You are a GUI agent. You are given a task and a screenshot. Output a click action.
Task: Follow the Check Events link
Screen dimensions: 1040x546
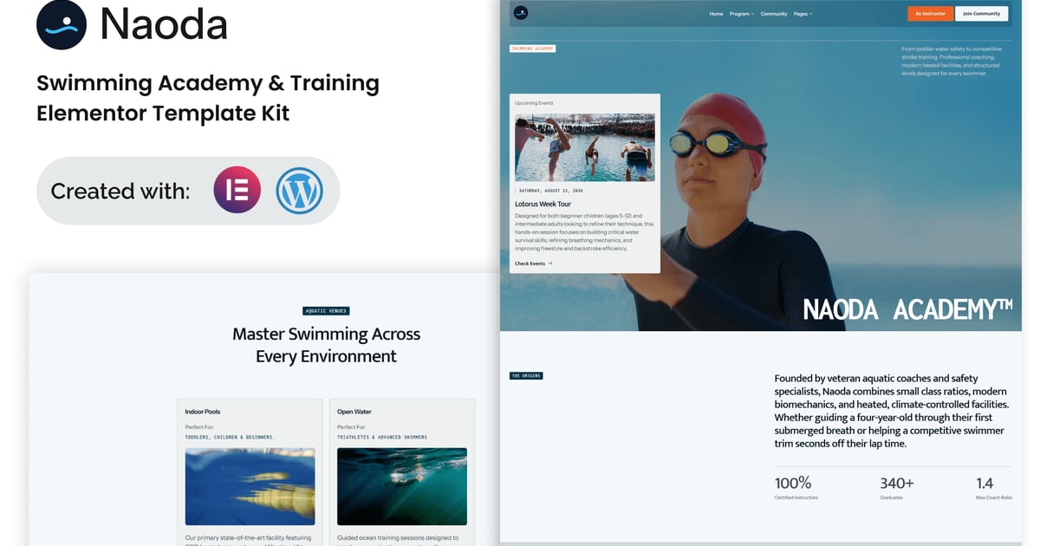(533, 263)
